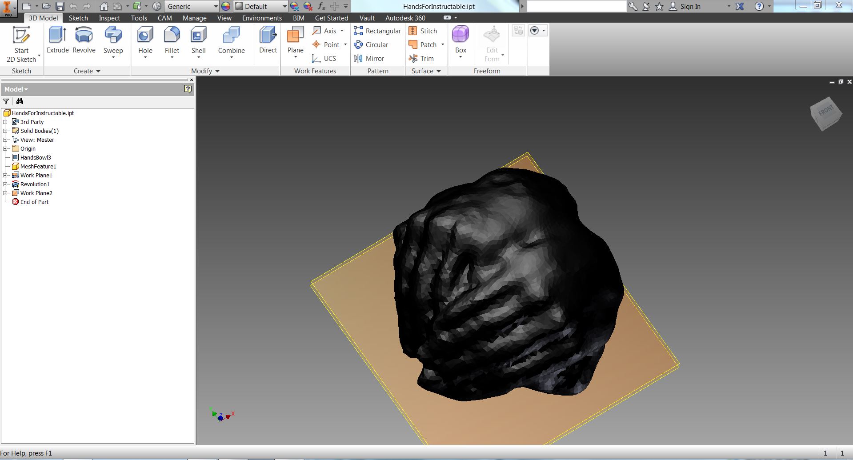
Task: Start a 2D Sketch
Action: [21, 44]
